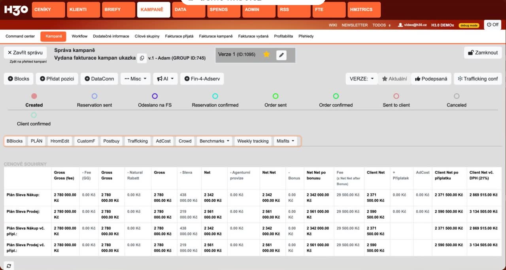Click the refresh icon below the price table
The height and width of the screenshot is (270, 506).
[9, 266]
